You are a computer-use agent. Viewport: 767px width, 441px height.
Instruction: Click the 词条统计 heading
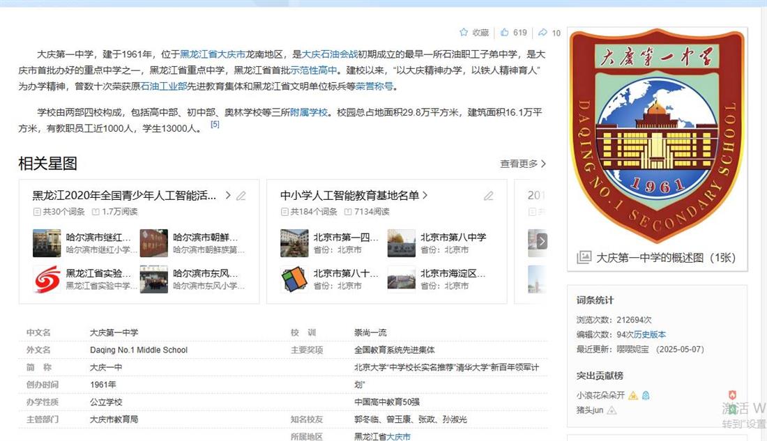coord(595,300)
